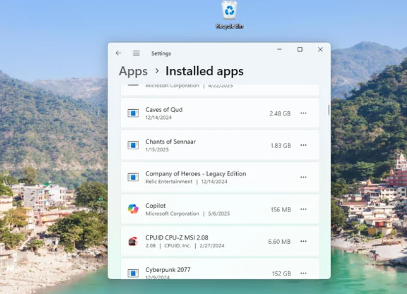Click the Caves of Qud app icon

(133, 113)
